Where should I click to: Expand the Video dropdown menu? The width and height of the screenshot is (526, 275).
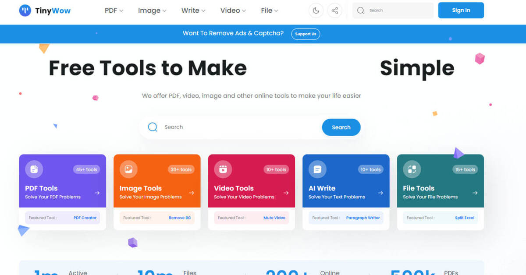[x=233, y=11]
